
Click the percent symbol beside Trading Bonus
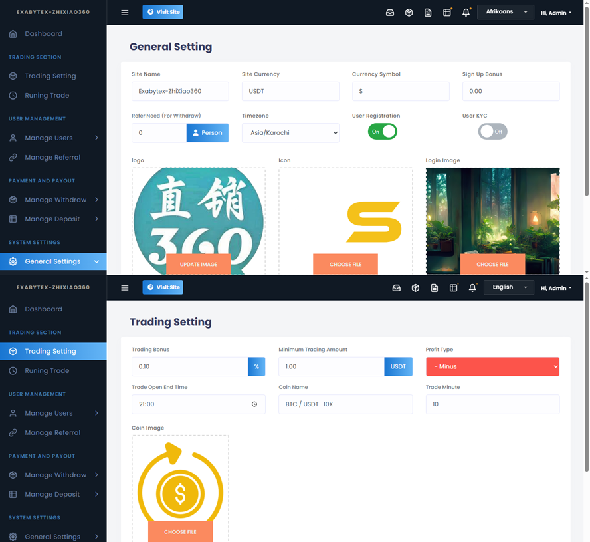pos(256,366)
